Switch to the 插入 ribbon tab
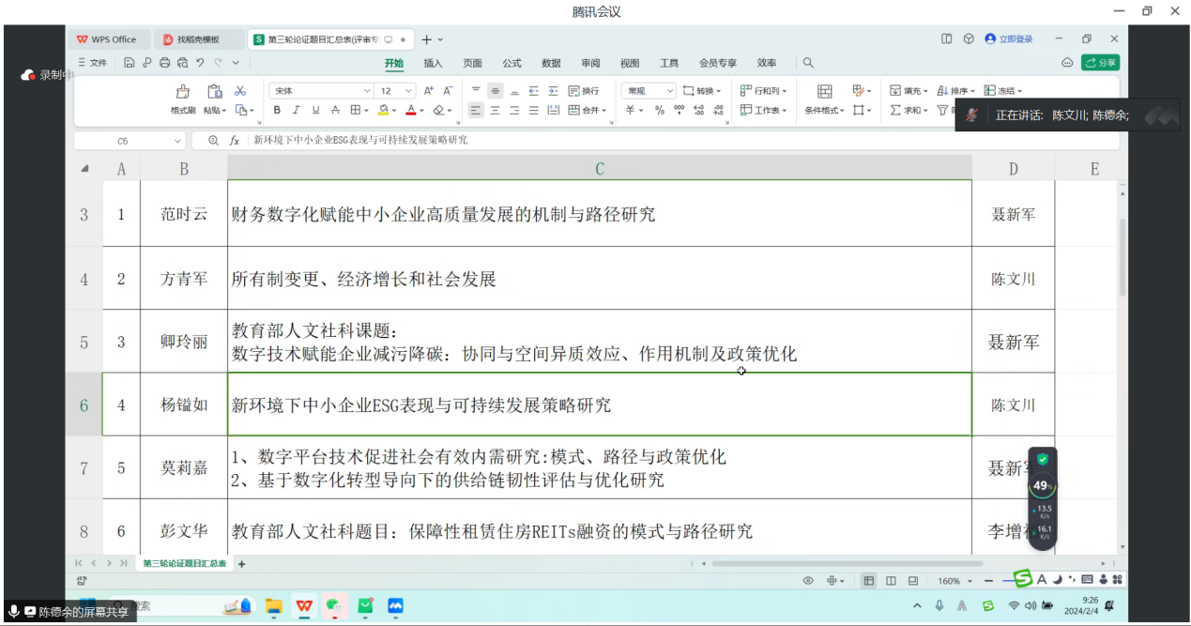Screen dimensions: 1191x626 [x=433, y=63]
